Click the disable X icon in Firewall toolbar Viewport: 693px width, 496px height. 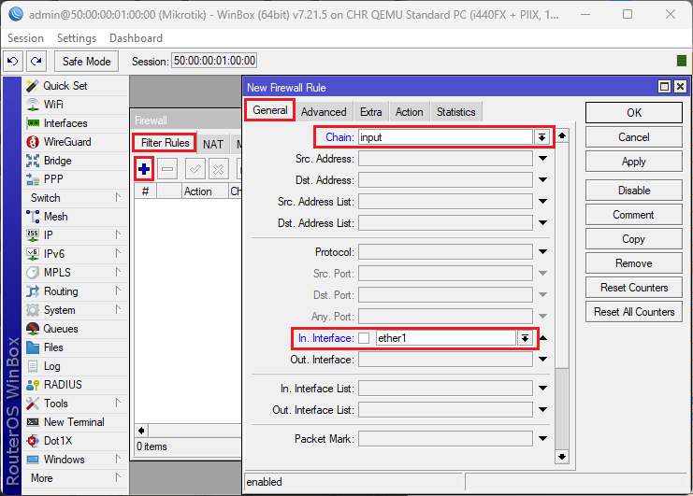(x=218, y=169)
